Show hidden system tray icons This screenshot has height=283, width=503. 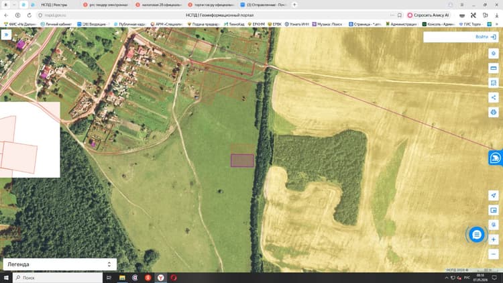446,278
